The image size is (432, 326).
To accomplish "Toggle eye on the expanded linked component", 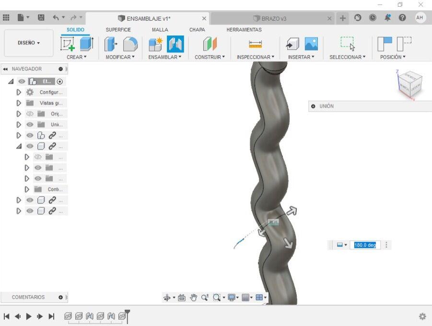I will click(30, 146).
